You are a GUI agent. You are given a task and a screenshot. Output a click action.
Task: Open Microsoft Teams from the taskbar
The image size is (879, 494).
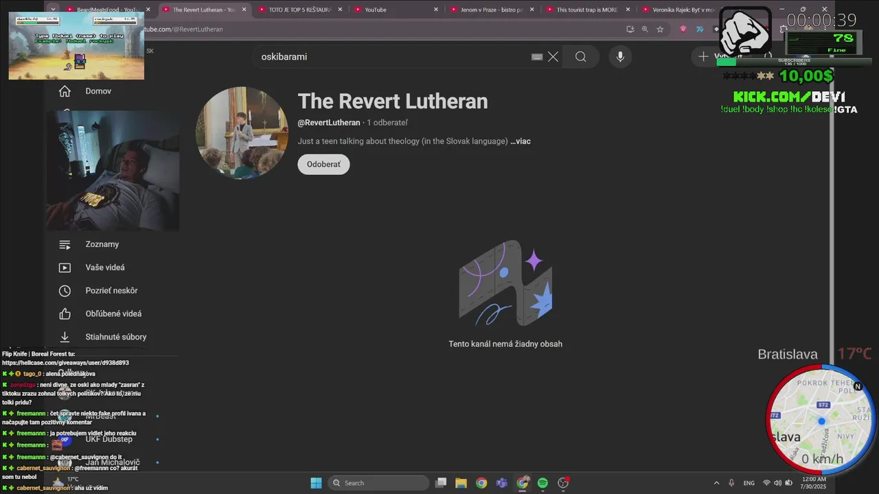[x=502, y=483]
